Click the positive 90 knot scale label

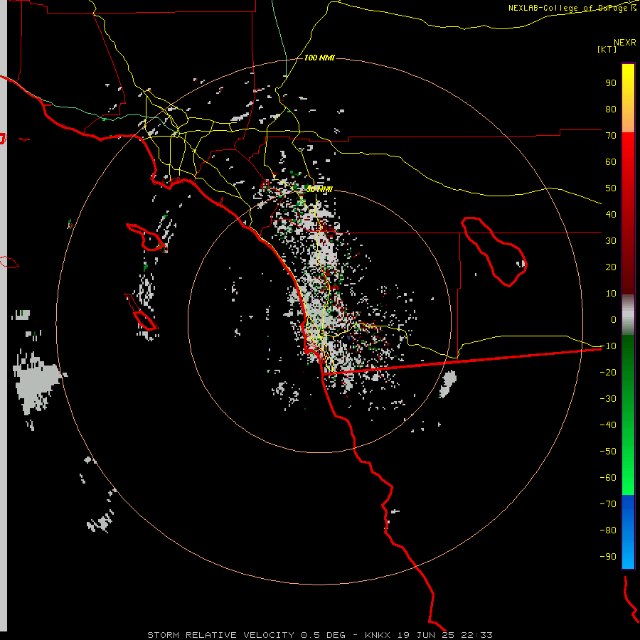point(611,83)
